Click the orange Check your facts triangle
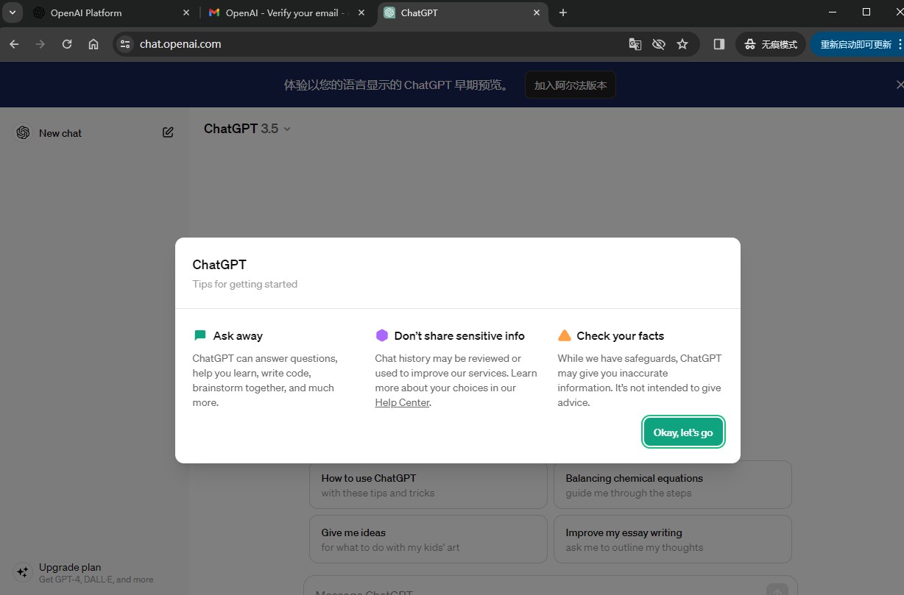Screen dimensions: 904x595 (565, 335)
